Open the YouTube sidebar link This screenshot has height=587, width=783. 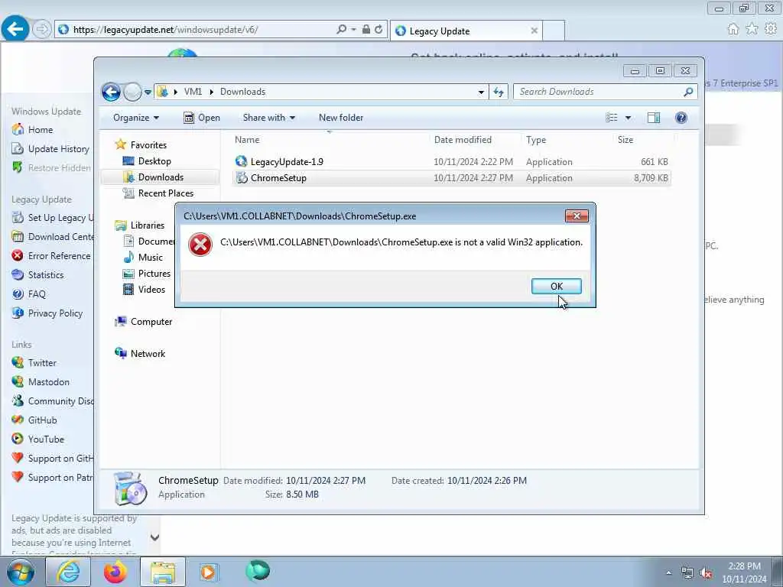tap(45, 439)
